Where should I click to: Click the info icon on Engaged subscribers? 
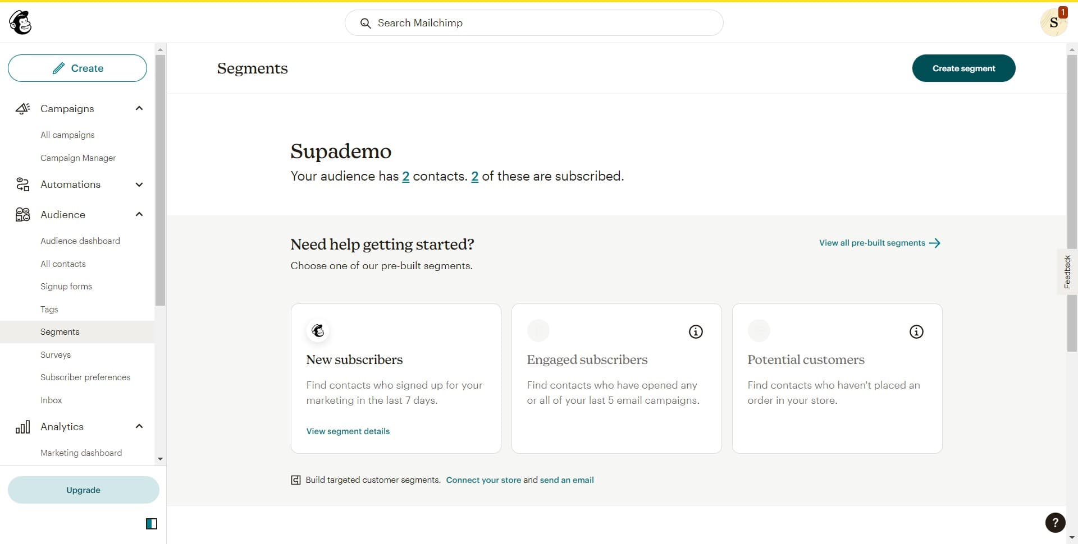point(695,332)
